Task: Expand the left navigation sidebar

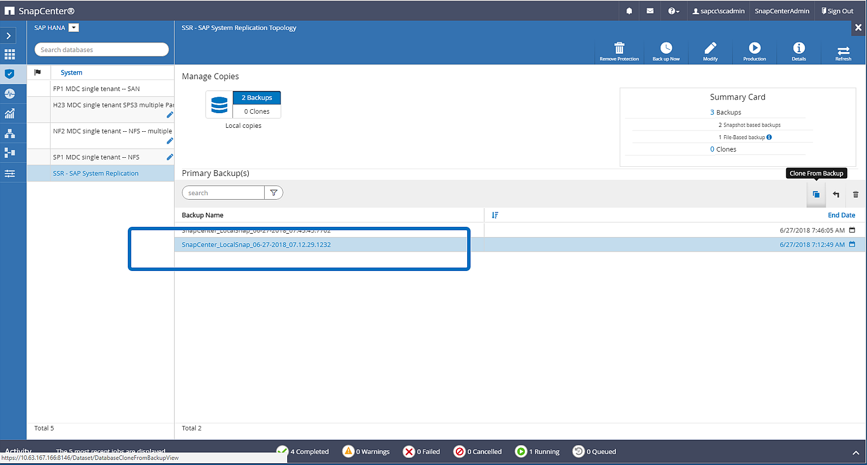Action: tap(8, 36)
